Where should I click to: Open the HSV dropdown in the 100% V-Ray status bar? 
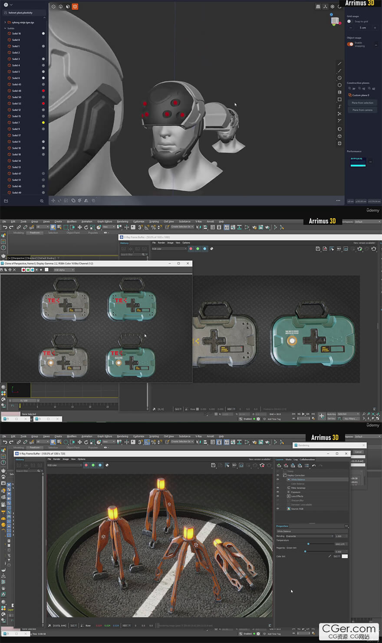(x=126, y=626)
